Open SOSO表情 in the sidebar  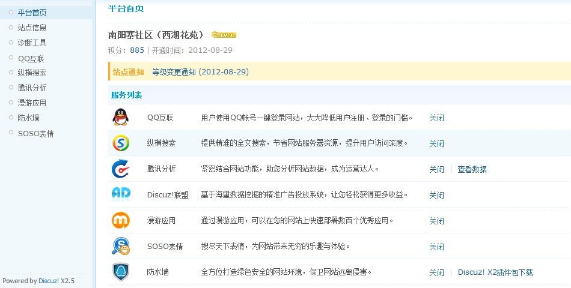(x=35, y=133)
